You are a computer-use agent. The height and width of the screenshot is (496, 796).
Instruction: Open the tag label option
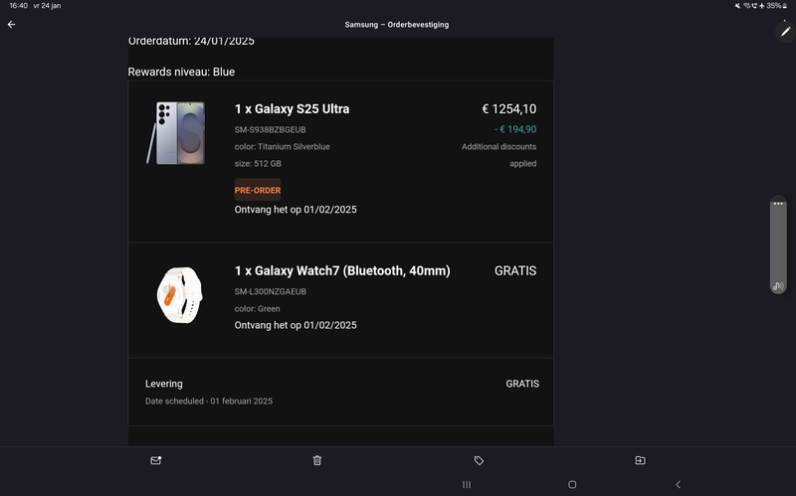pyautogui.click(x=479, y=460)
